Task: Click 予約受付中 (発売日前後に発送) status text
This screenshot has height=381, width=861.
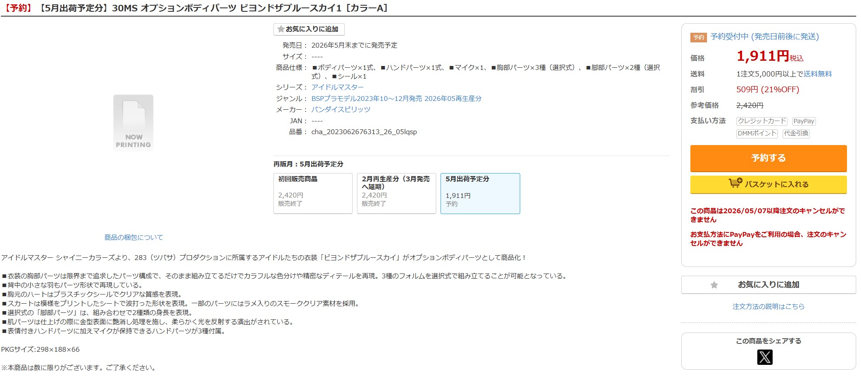Action: click(765, 37)
